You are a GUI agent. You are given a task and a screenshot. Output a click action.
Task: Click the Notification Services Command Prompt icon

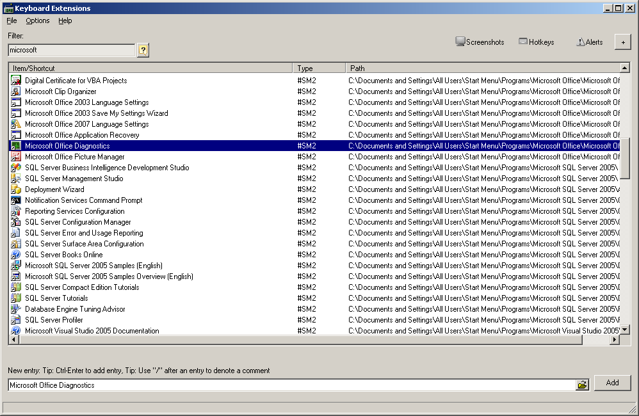[x=16, y=200]
